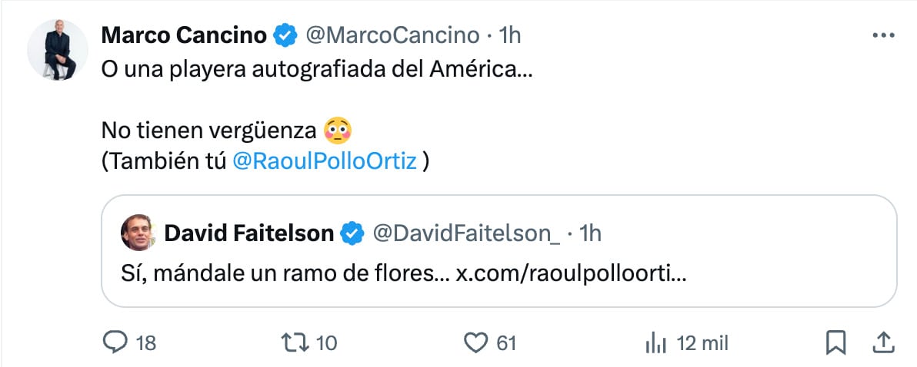Screen dimensions: 917x367
Task: Click the 61 likes count
Action: 505,342
